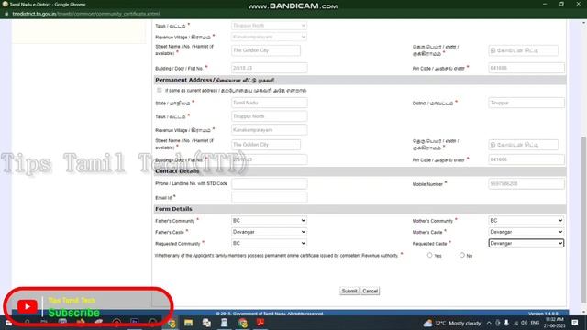Click the microphone tray icon
Image resolution: width=587 pixels, height=330 pixels.
(x=506, y=323)
